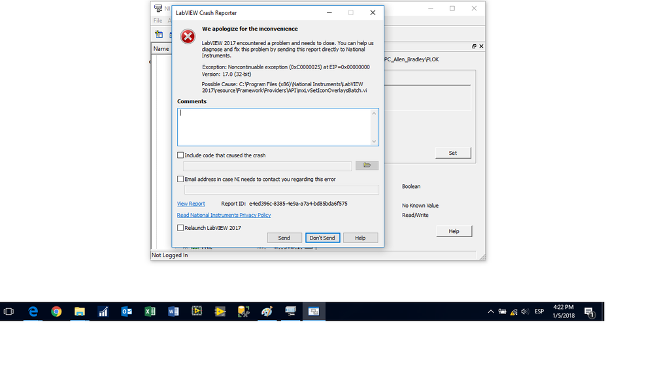
Task: Open Outlook from the taskbar
Action: [x=126, y=311]
